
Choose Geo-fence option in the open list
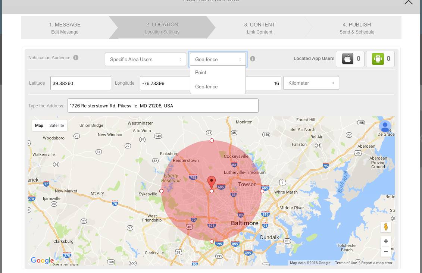click(x=206, y=87)
